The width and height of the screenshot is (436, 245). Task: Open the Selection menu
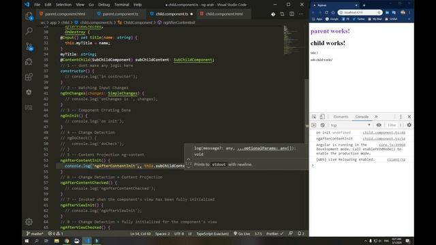63,5
